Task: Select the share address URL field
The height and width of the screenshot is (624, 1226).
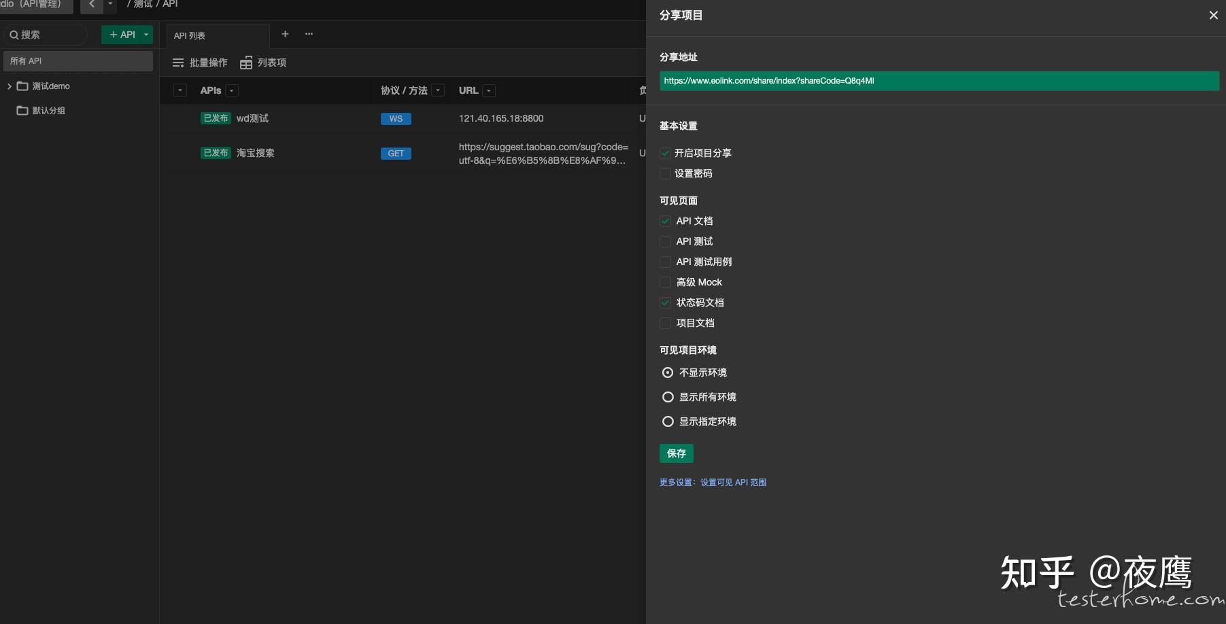Action: (938, 81)
